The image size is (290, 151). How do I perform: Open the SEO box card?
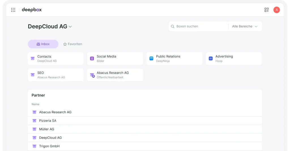[x=56, y=75]
